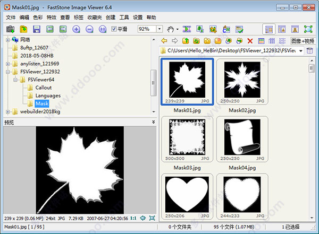The image size is (319, 234).
Task: Open the slideshow film icon
Action: (x=187, y=29)
